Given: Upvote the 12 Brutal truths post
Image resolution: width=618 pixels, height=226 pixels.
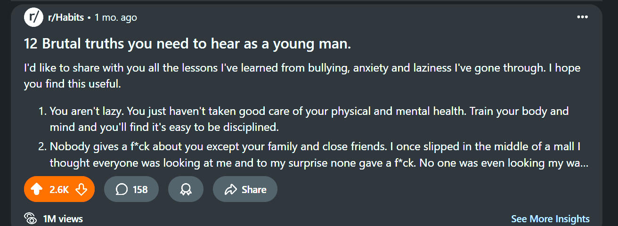Looking at the screenshot, I should coord(36,189).
